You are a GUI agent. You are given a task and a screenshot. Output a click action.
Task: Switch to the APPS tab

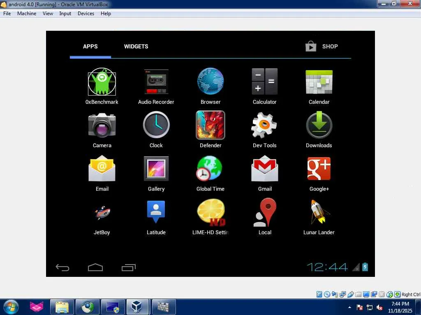coord(90,46)
